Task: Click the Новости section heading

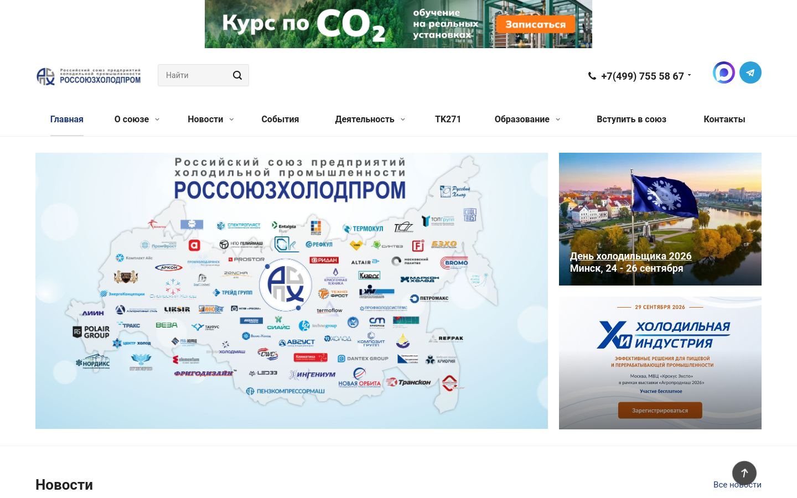Action: (64, 485)
